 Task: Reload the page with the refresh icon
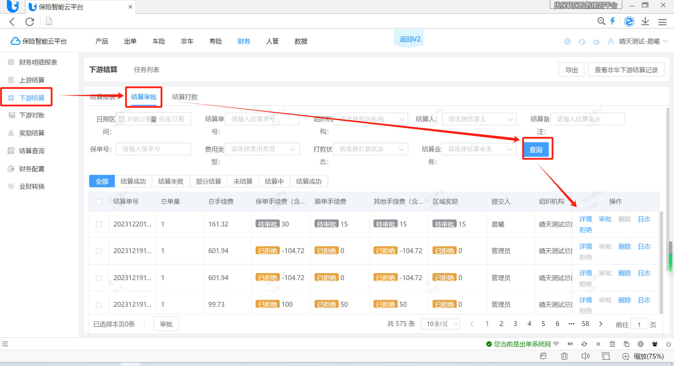[30, 22]
